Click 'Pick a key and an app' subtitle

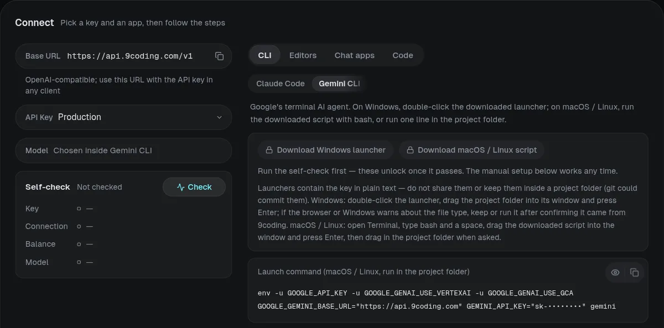[x=143, y=23]
